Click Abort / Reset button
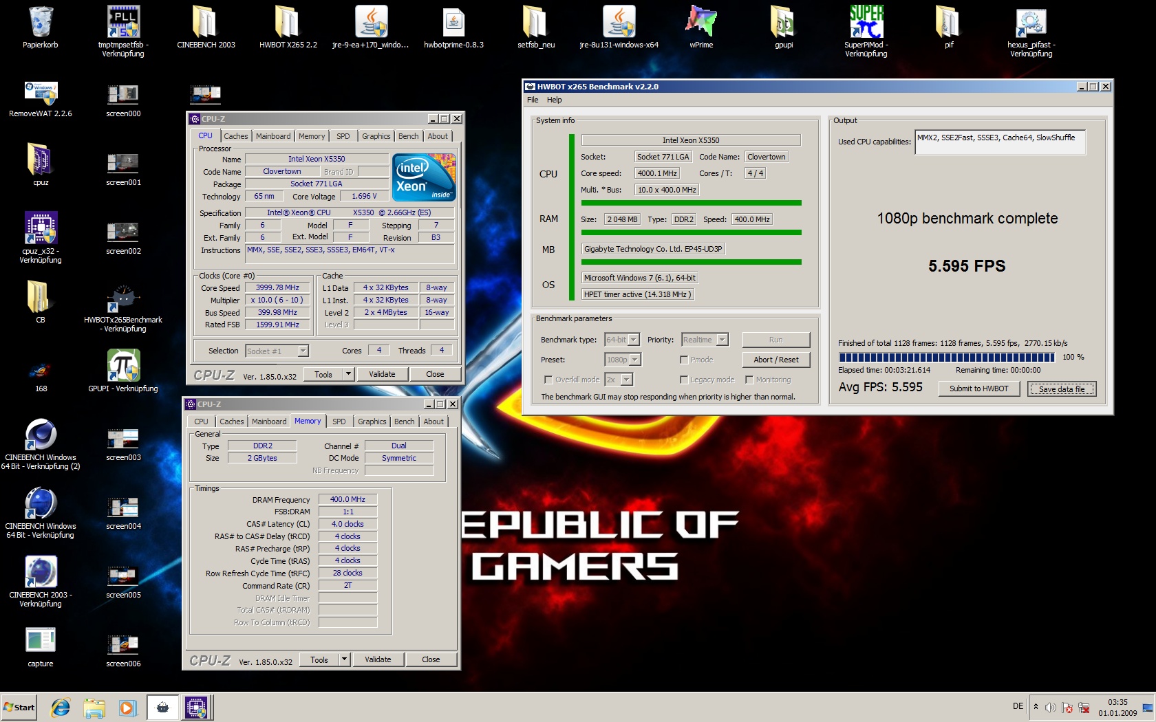The height and width of the screenshot is (722, 1156). click(x=776, y=360)
